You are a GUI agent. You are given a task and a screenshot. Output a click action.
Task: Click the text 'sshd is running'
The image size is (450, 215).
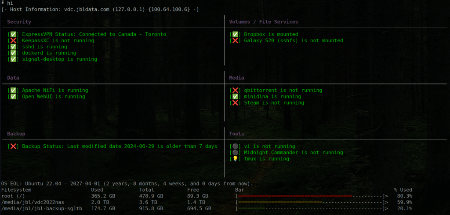(x=44, y=47)
